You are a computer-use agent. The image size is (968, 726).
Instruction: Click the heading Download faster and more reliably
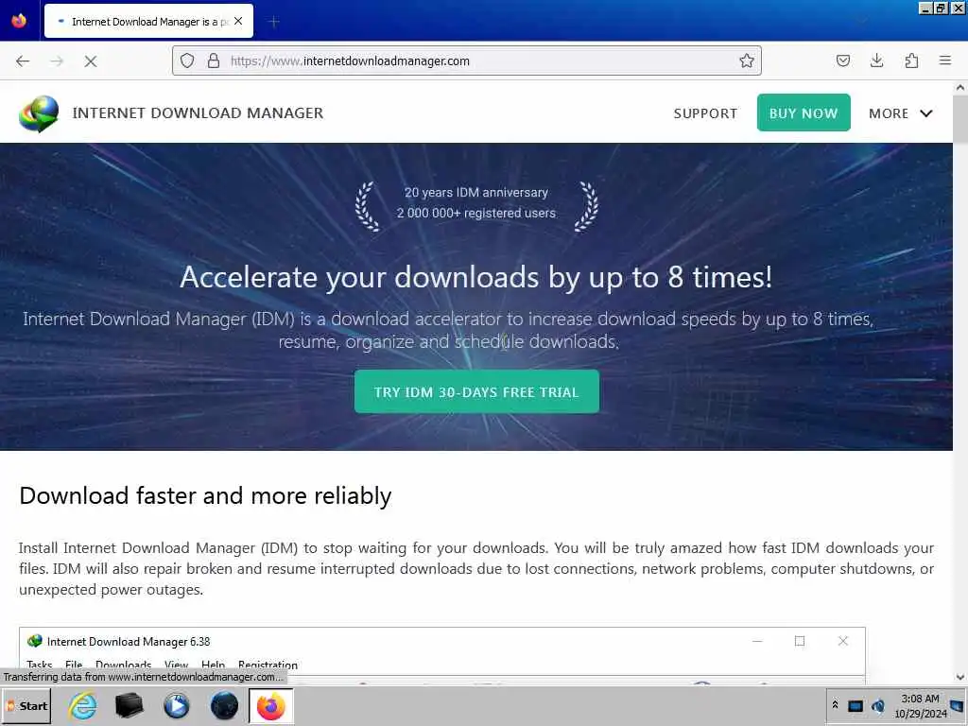click(x=205, y=495)
